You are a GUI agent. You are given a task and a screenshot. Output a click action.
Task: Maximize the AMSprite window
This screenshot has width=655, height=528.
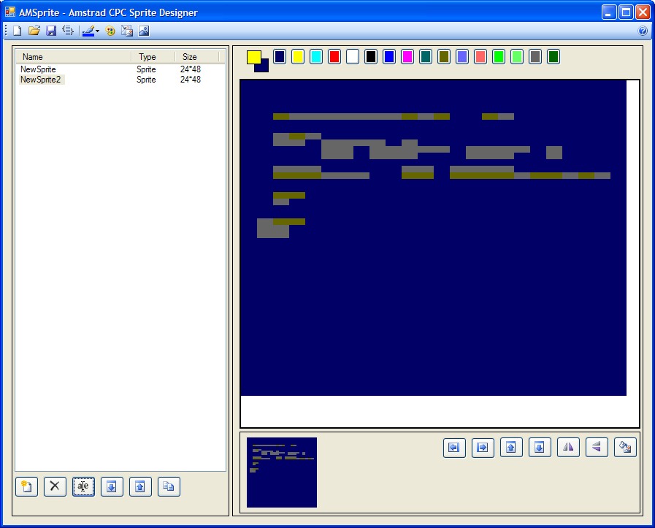click(626, 12)
